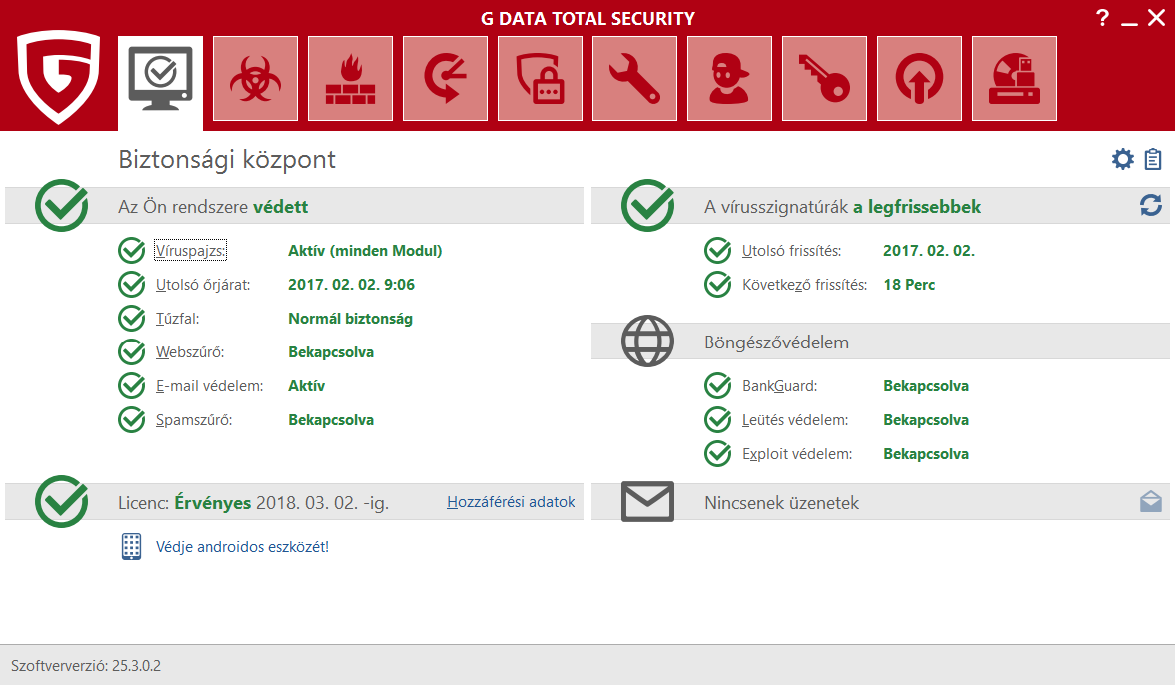Screen dimensions: 1175x685
Task: Click the Licenc: Érvényes 2018. 03. 02. text
Action: point(253,503)
